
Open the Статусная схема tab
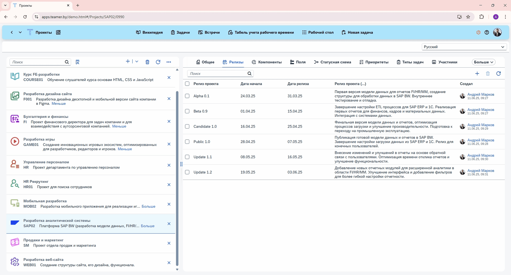click(x=332, y=62)
